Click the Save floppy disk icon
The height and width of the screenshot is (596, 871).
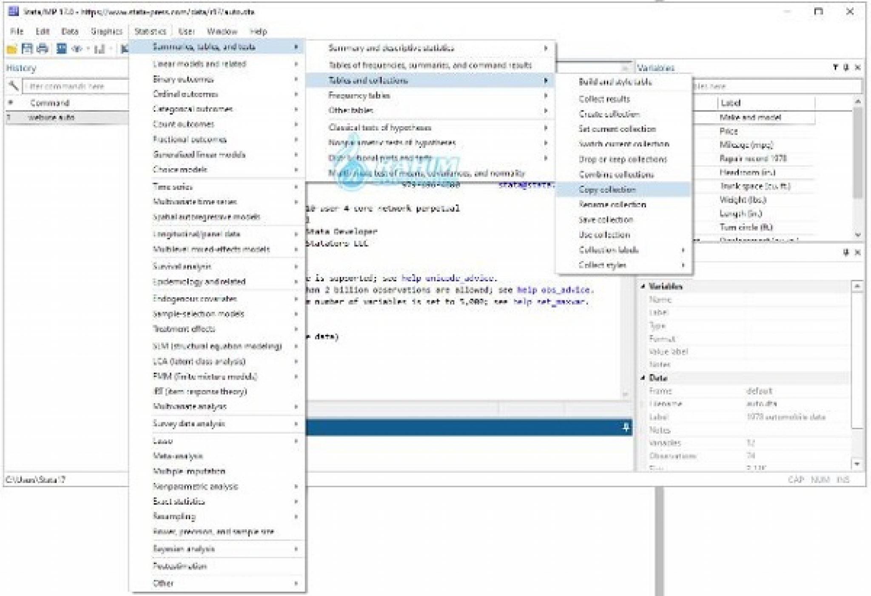(27, 48)
